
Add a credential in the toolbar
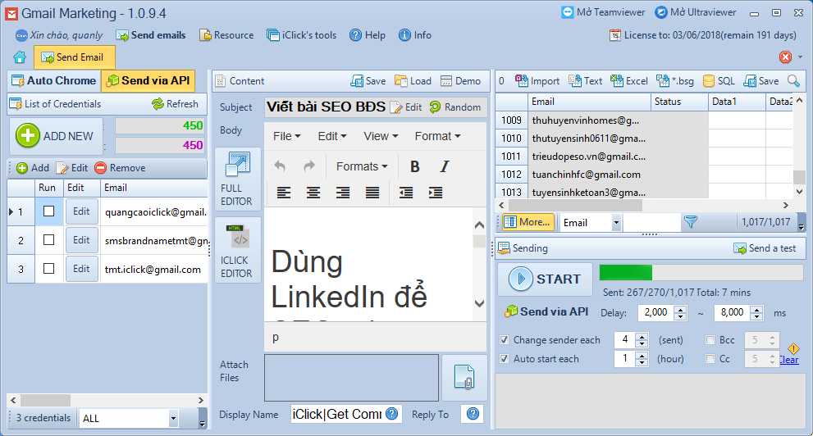tap(33, 168)
